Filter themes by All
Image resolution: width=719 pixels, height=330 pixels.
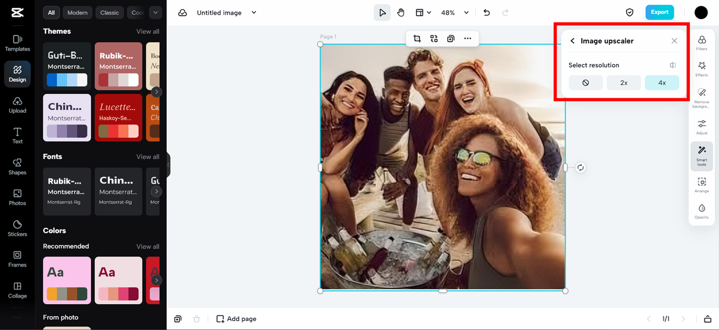click(x=51, y=12)
